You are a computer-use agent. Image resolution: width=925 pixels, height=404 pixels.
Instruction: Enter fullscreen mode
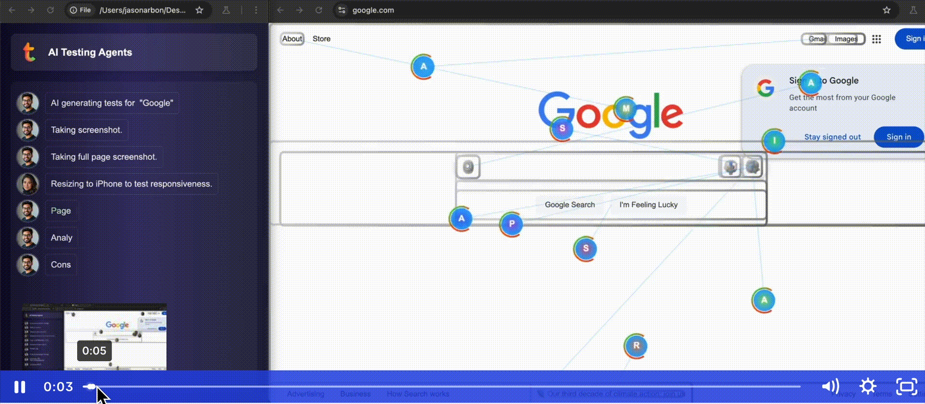[x=906, y=386]
